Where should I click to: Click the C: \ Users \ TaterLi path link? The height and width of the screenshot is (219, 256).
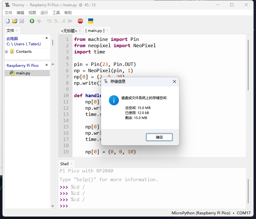click(x=24, y=44)
